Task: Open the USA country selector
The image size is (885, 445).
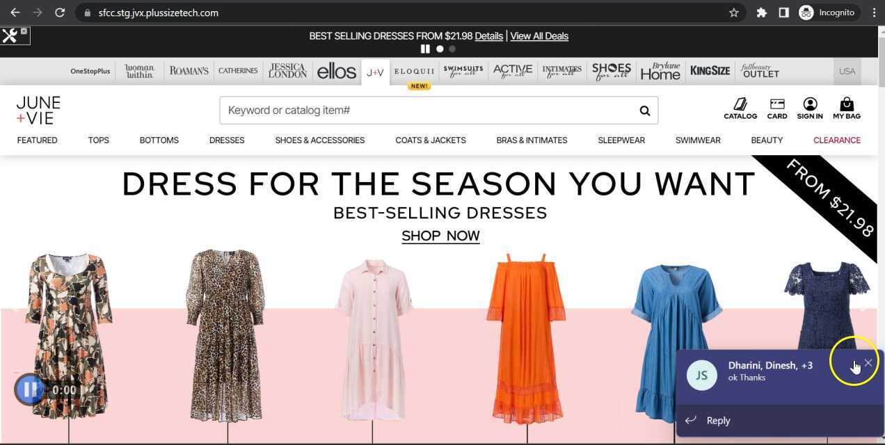Action: (847, 71)
